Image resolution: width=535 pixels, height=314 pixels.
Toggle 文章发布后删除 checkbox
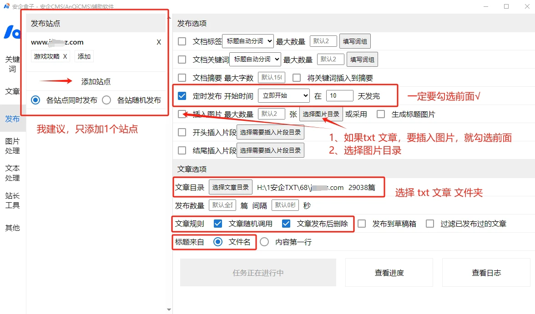pyautogui.click(x=286, y=224)
